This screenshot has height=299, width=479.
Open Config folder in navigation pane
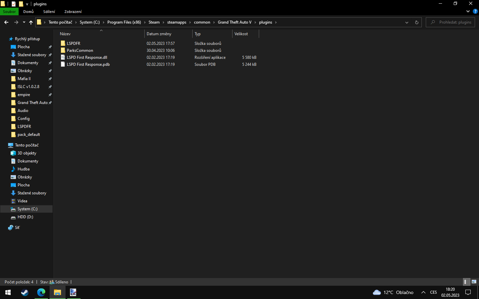point(24,119)
